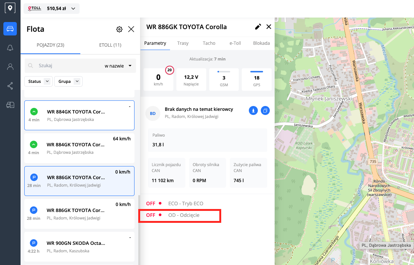This screenshot has height=265, width=414.
Task: Edit the WR 886GK TOYOTA Corolla vehicle
Action: (258, 26)
